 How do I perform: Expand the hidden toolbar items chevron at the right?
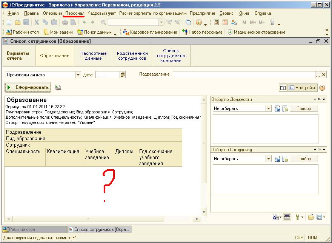(x=327, y=30)
